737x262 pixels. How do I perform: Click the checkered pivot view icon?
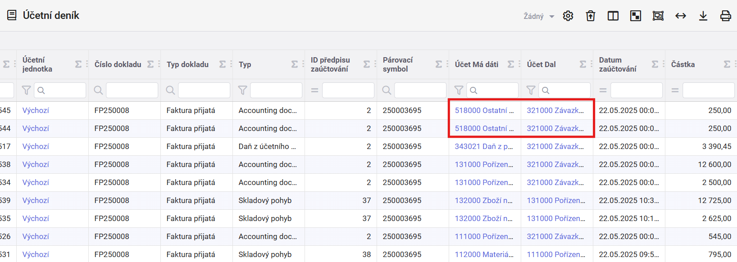click(636, 16)
